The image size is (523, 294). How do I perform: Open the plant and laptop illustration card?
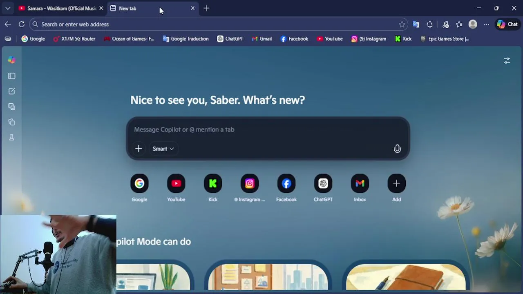154,276
